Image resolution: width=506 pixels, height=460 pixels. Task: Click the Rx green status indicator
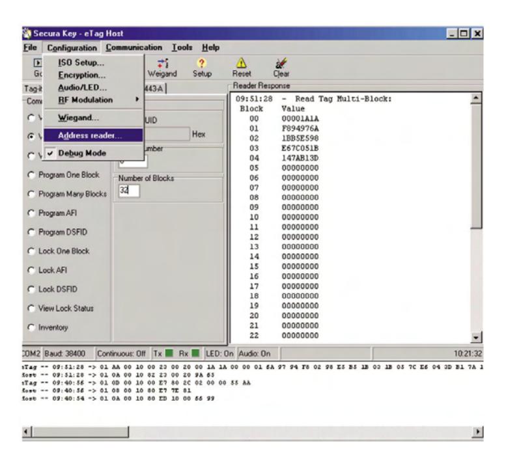click(x=195, y=353)
